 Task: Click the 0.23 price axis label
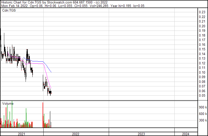tap(202, 12)
